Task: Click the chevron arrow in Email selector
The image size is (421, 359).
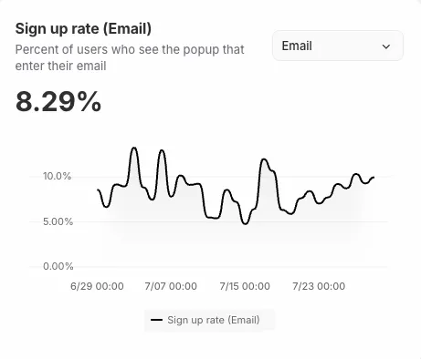Action: [x=386, y=46]
